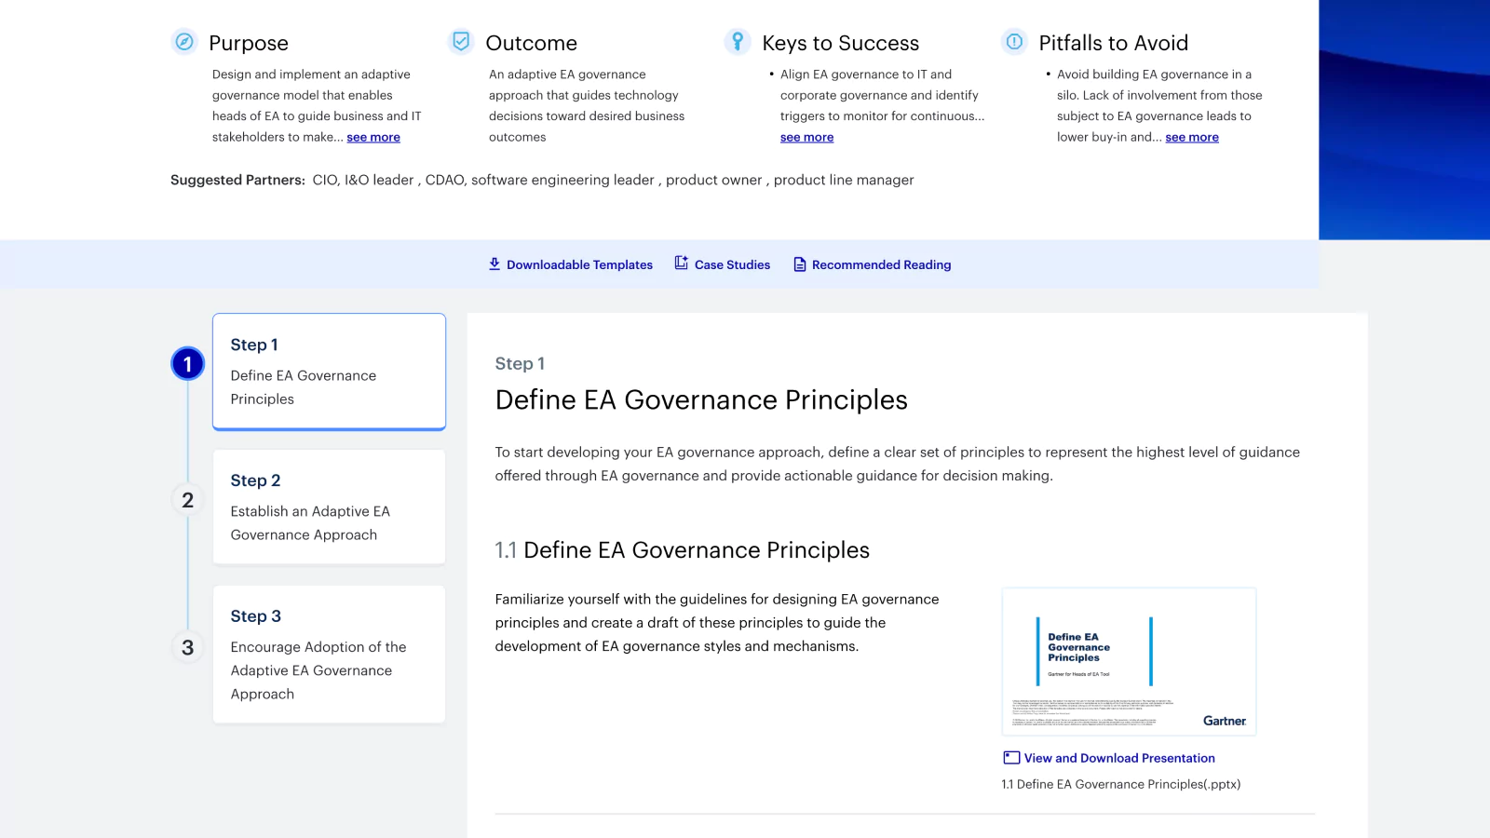The height and width of the screenshot is (838, 1490).
Task: Select the key icon beside Keys to Success
Action: pyautogui.click(x=738, y=41)
